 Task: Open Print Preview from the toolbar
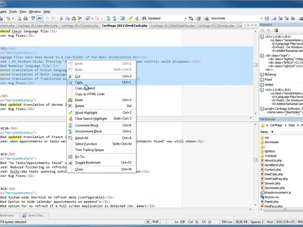pyautogui.click(x=19, y=18)
